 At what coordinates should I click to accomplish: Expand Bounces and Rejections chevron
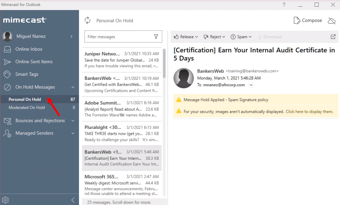pos(73,121)
